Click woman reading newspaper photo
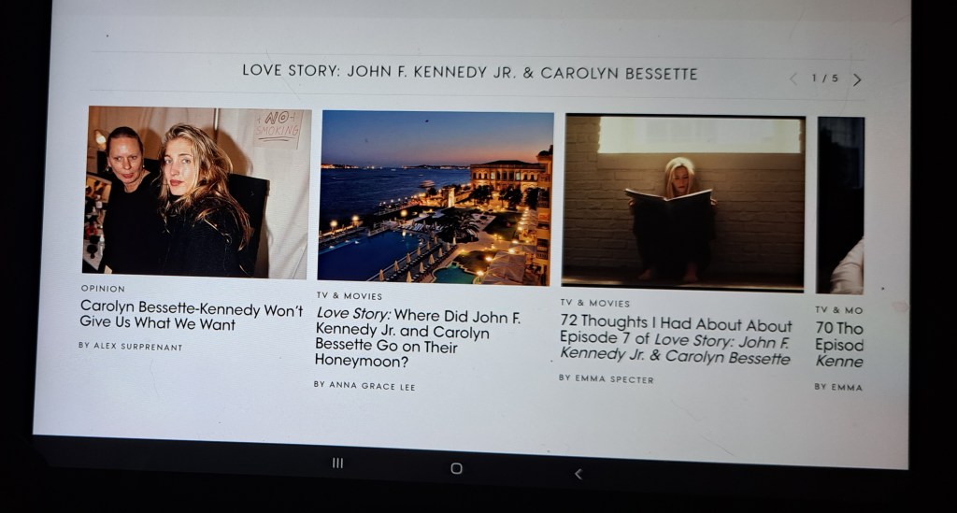 pyautogui.click(x=683, y=202)
